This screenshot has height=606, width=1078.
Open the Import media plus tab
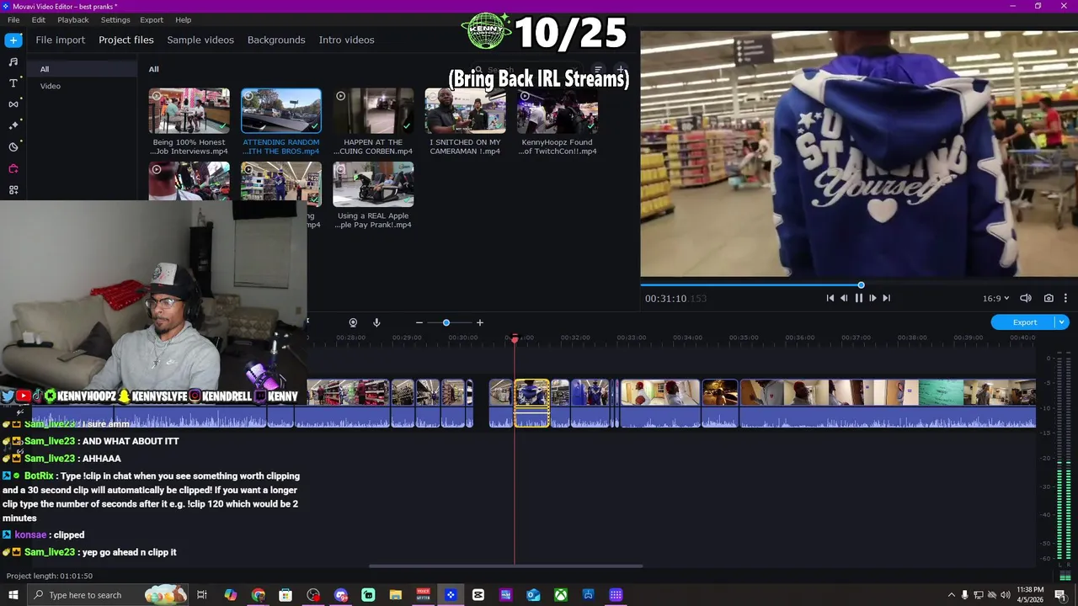(13, 40)
